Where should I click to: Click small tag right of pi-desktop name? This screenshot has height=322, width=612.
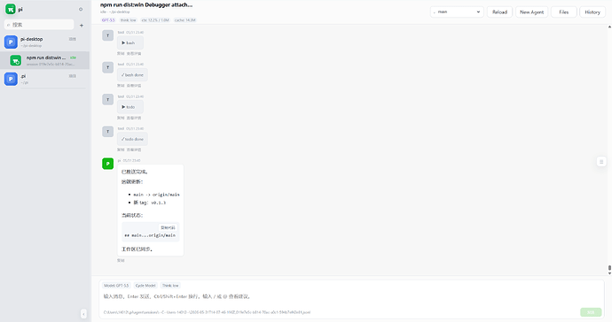tap(72, 39)
